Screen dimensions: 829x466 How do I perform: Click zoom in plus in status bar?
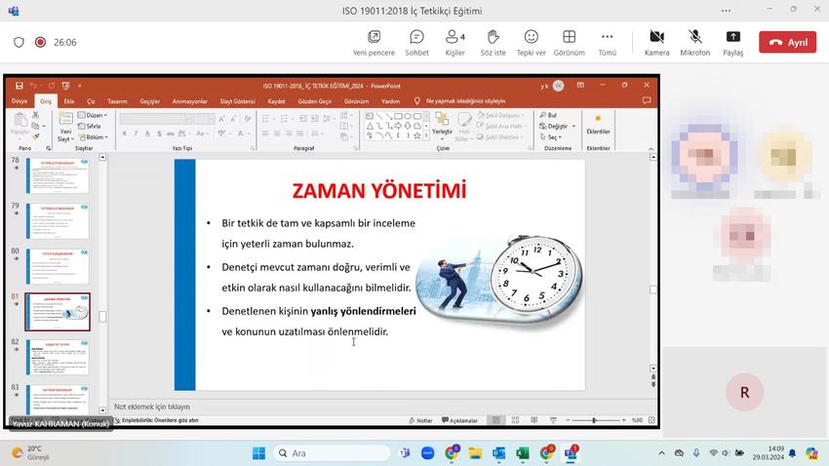(624, 420)
